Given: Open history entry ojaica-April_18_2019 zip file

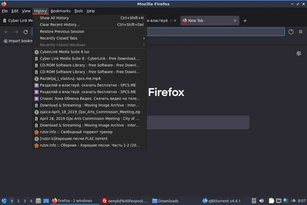Looking at the screenshot, I should (x=90, y=112).
